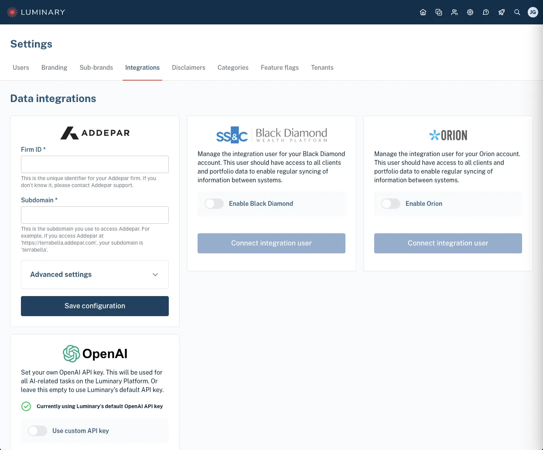Toggle Enable Orion switch
Image resolution: width=543 pixels, height=450 pixels.
coord(391,204)
